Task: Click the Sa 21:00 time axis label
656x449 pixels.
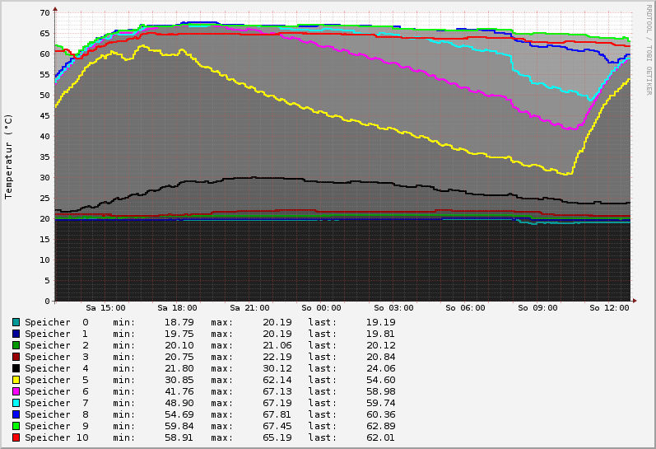Action: tap(250, 308)
